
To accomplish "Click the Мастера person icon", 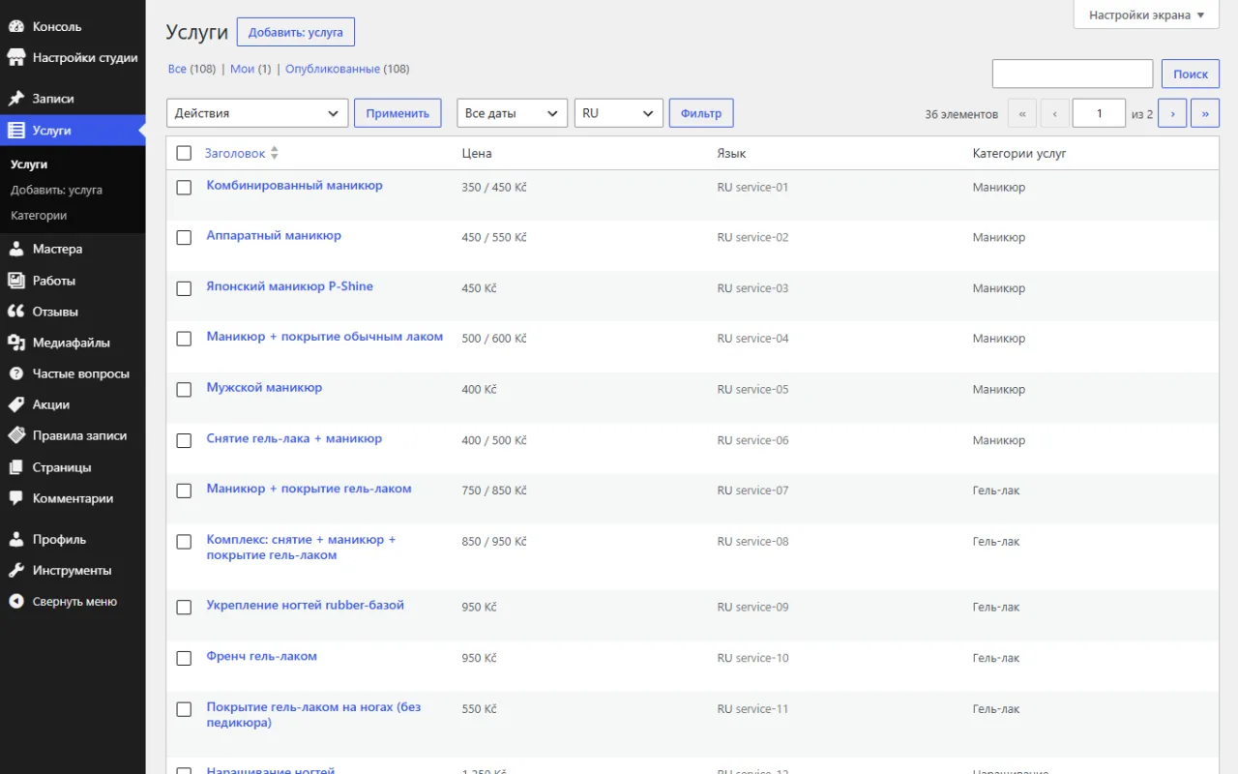I will point(15,249).
